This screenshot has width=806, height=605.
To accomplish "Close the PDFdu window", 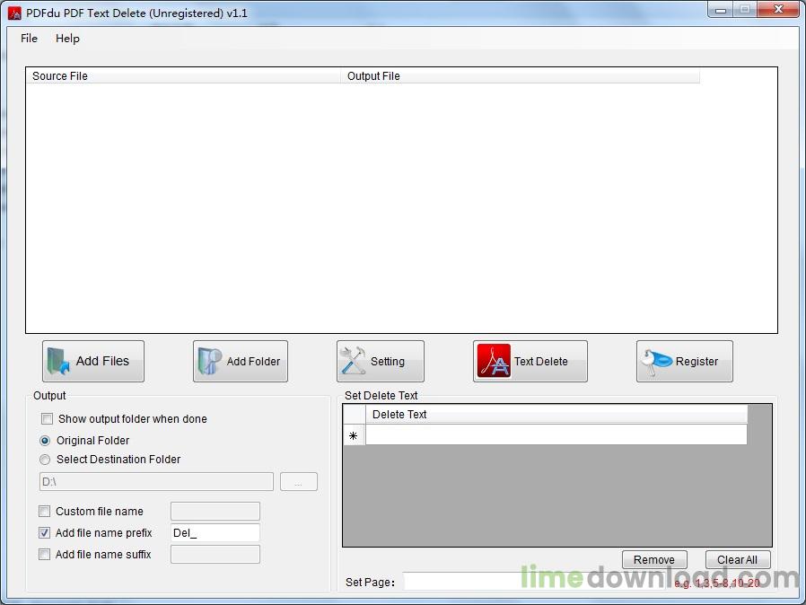I will pos(778,10).
